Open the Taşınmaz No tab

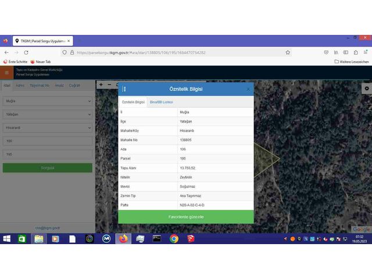[40, 85]
